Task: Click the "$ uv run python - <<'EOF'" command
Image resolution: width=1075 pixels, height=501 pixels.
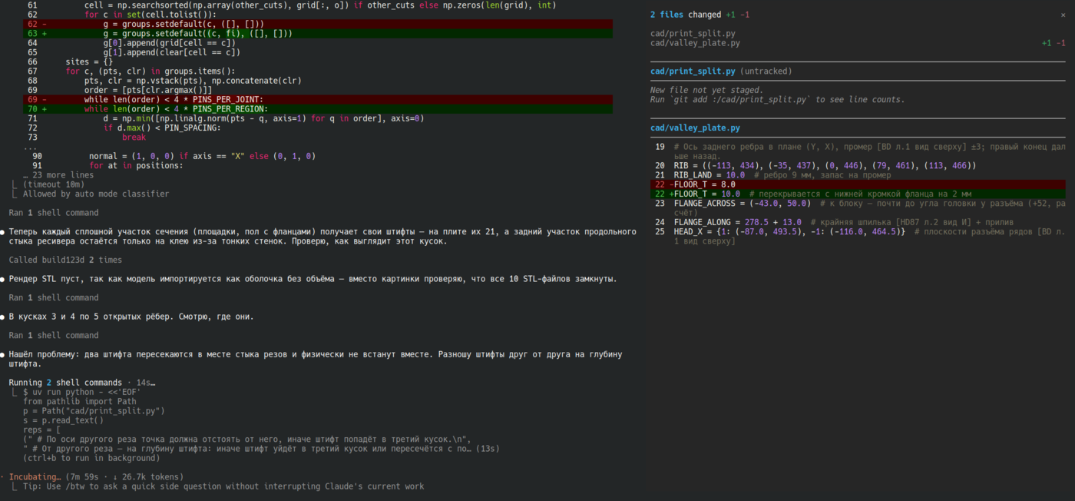Action: pos(82,392)
